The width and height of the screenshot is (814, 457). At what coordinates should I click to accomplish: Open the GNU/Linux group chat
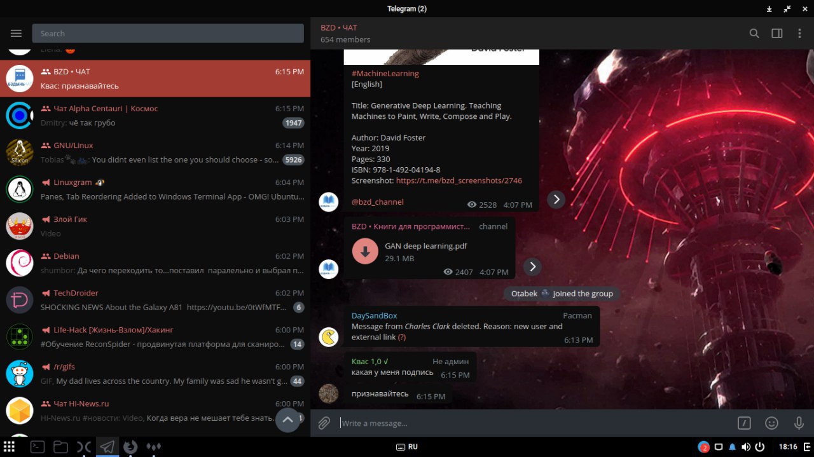(155, 153)
